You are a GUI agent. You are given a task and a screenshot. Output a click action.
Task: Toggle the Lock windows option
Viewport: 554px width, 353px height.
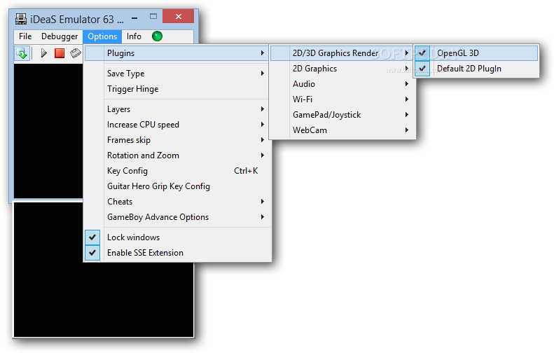coord(176,237)
